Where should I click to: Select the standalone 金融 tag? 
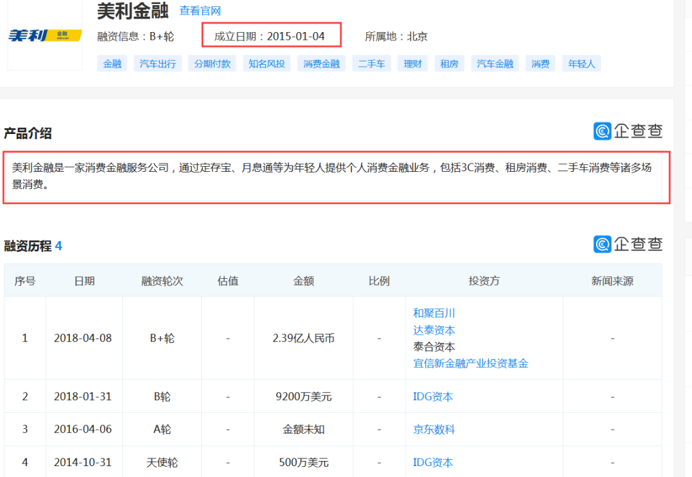[x=112, y=63]
